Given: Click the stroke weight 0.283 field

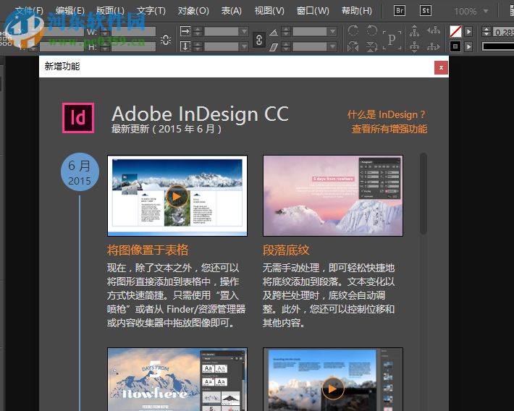Looking at the screenshot, I should tap(503, 32).
